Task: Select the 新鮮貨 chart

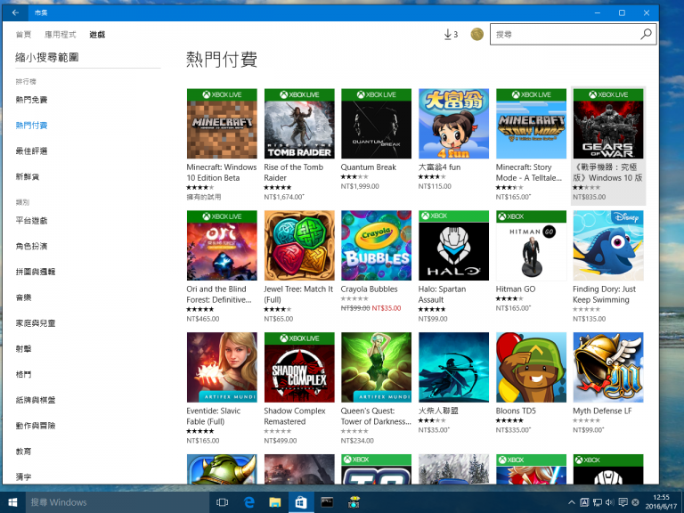Action: (x=28, y=176)
